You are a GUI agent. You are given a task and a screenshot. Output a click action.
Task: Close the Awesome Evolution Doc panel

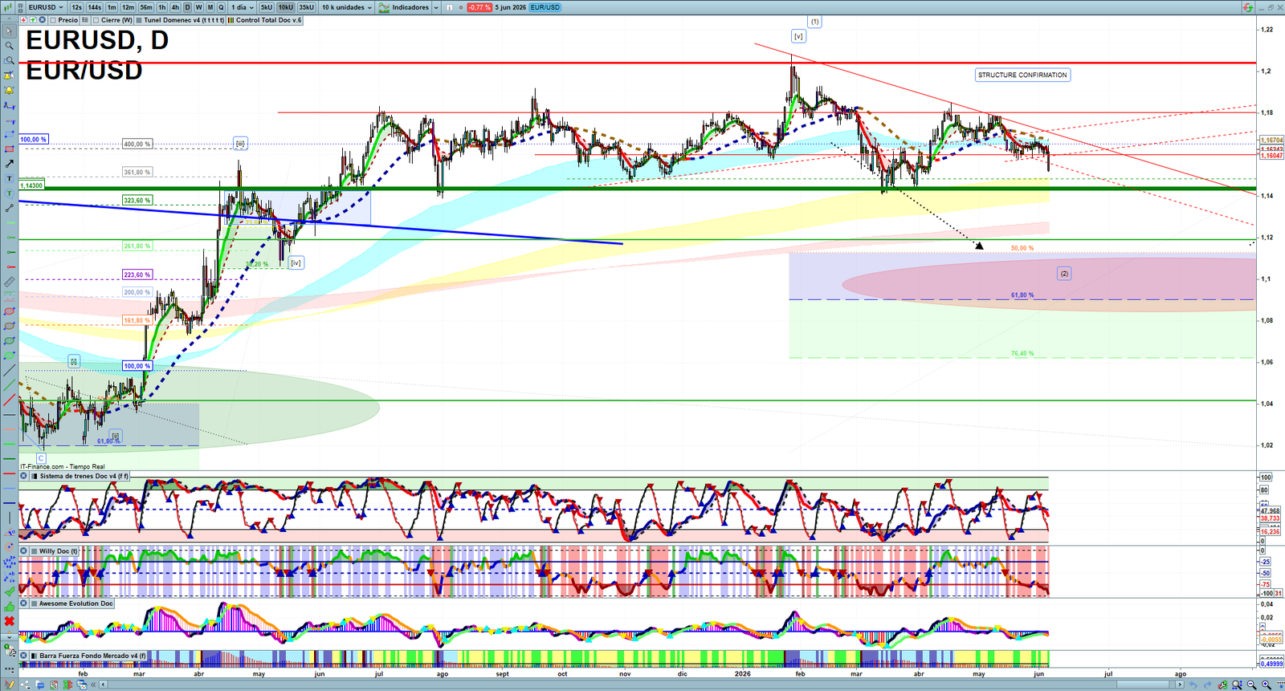pos(24,604)
